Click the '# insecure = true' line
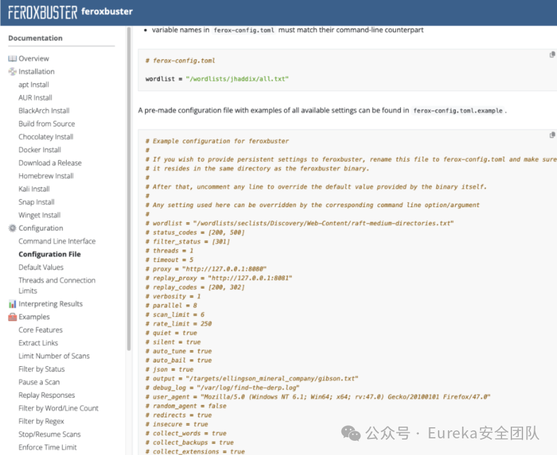The image size is (557, 455). 177,424
